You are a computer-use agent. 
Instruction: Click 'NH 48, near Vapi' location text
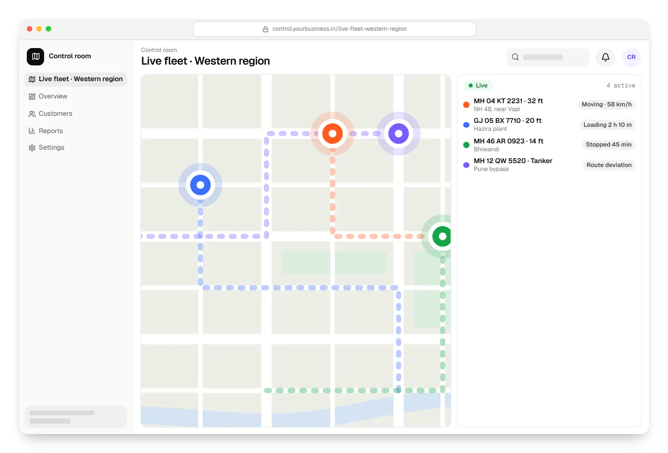497,109
